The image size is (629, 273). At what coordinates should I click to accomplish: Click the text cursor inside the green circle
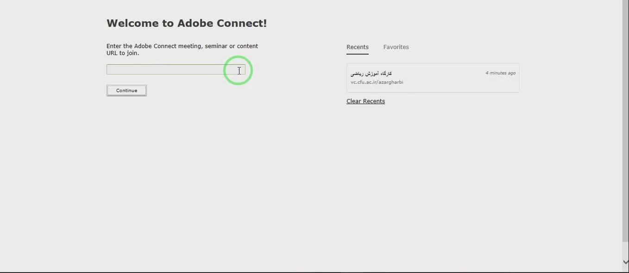pos(239,70)
